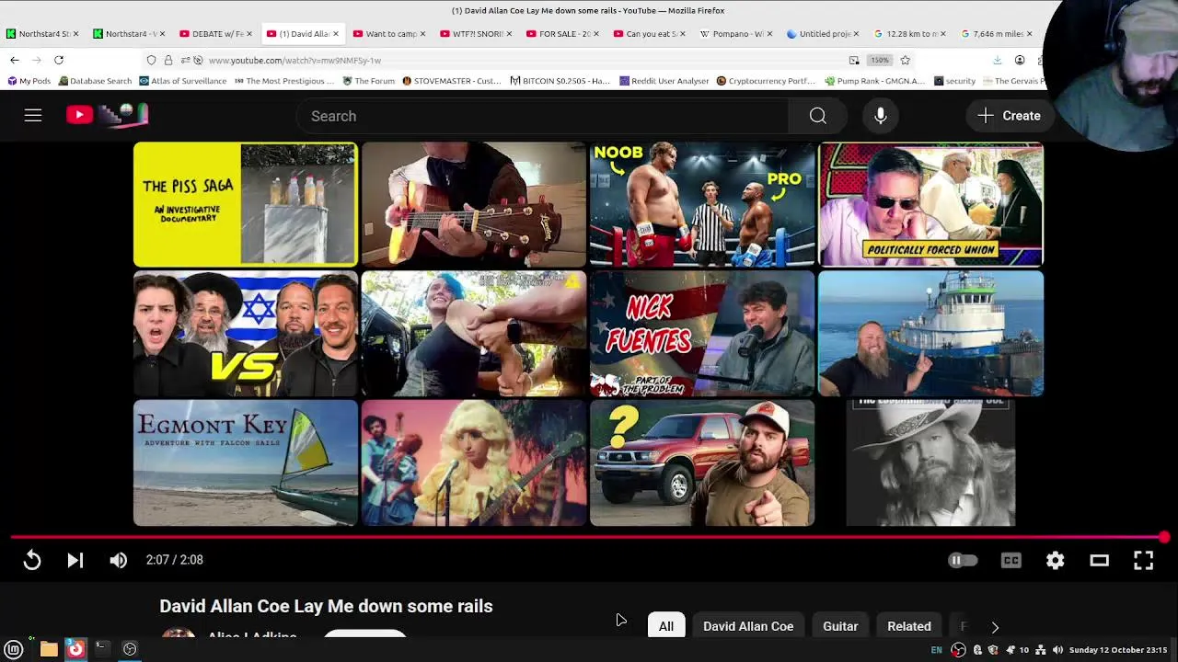Mute the video volume
Image resolution: width=1178 pixels, height=662 pixels.
119,560
